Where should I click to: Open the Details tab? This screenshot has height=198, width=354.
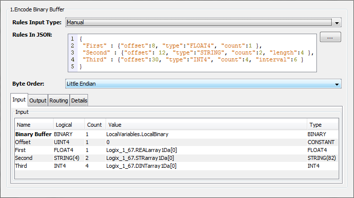click(x=79, y=100)
